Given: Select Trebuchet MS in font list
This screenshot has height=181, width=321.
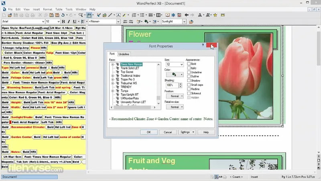Looking at the screenshot, I should coord(129,83).
